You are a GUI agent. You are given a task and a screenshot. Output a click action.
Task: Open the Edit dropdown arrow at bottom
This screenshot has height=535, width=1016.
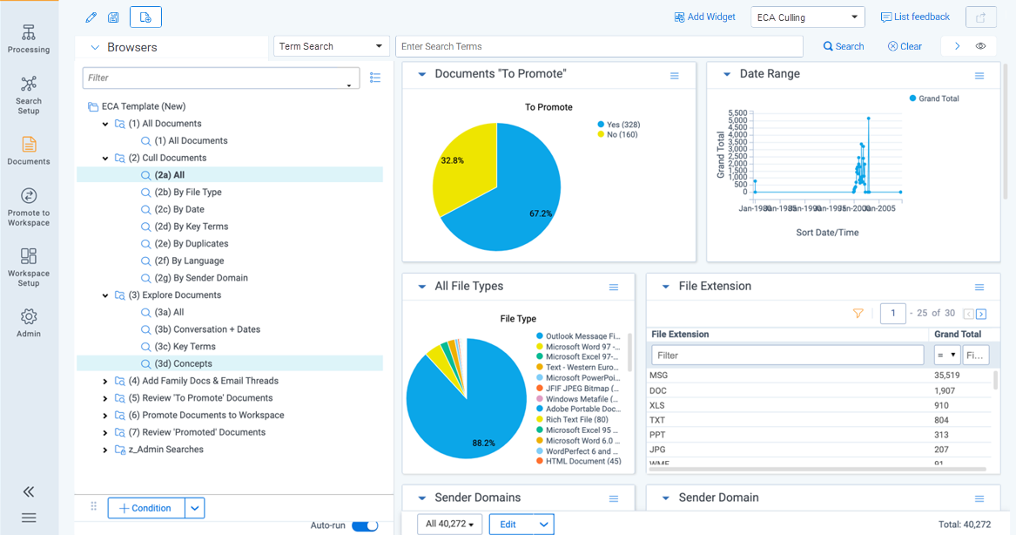coord(543,524)
